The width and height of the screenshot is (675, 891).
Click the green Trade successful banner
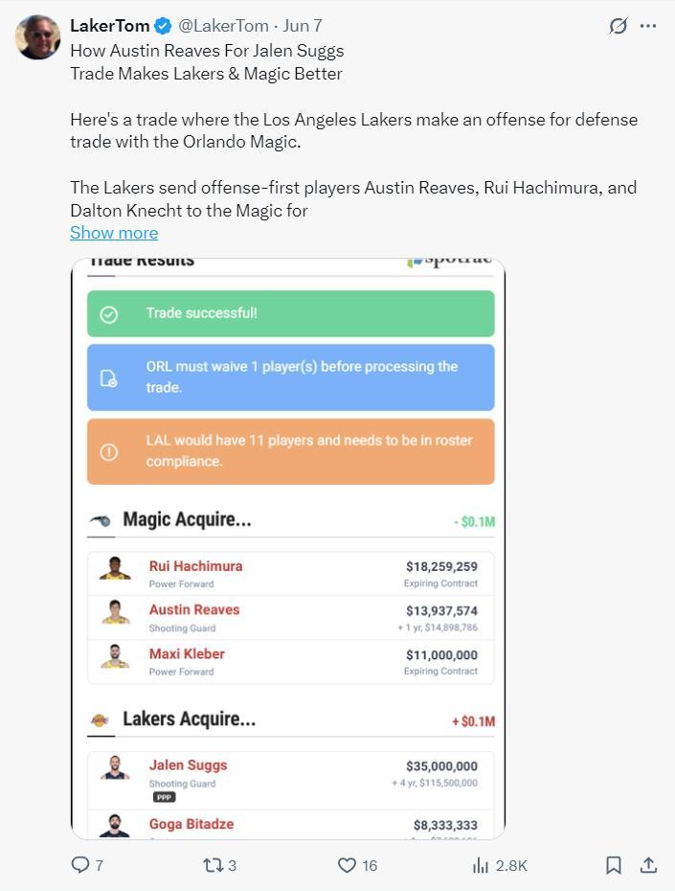290,313
